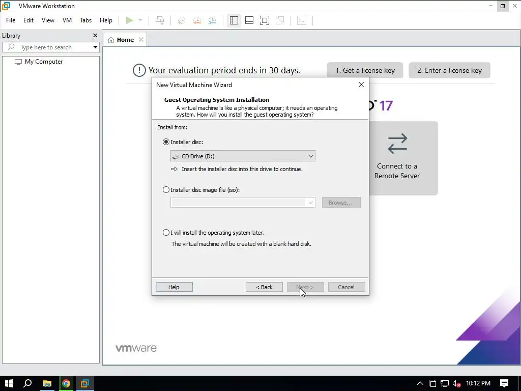Open the Tabs menu
This screenshot has width=521, height=391.
tap(85, 20)
